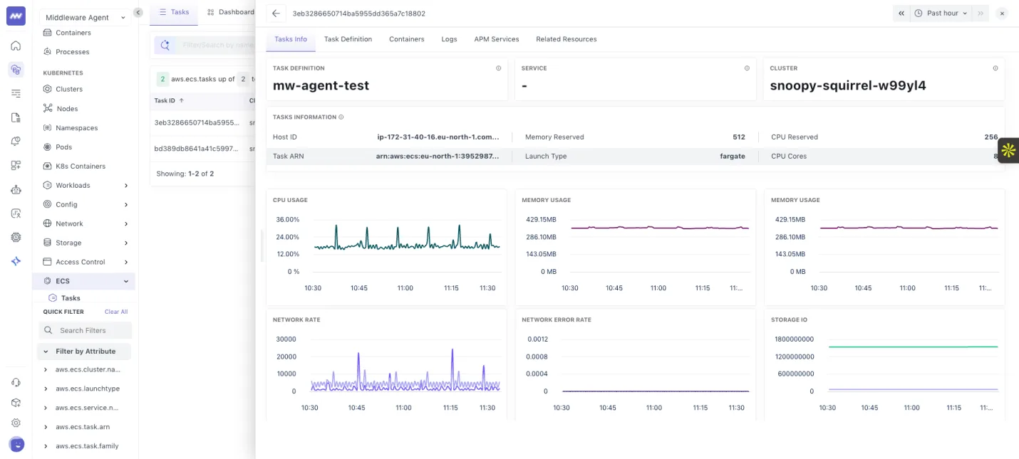Click the Middleware logo icon
The width and height of the screenshot is (1019, 459).
[x=16, y=16]
